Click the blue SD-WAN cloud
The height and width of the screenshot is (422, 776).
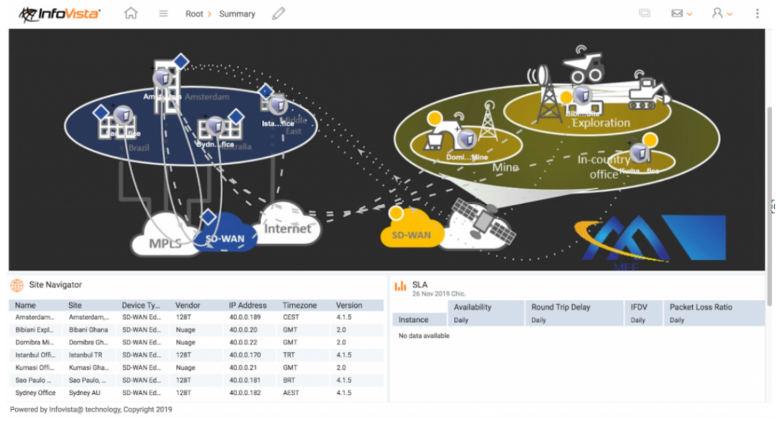[225, 233]
